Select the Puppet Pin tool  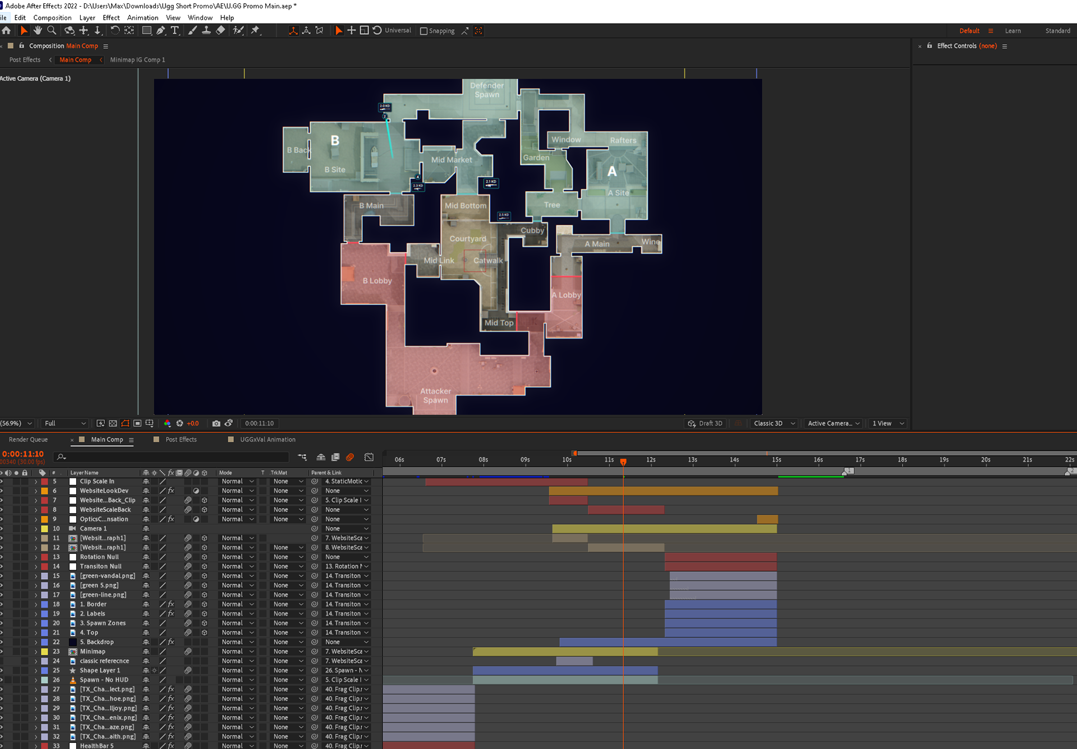click(256, 31)
